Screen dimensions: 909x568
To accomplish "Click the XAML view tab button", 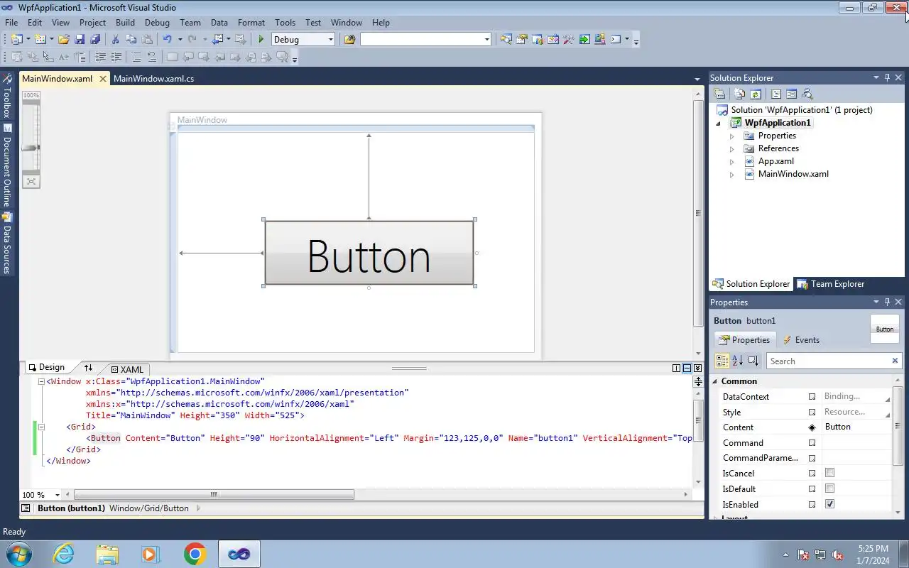I will click(x=127, y=369).
